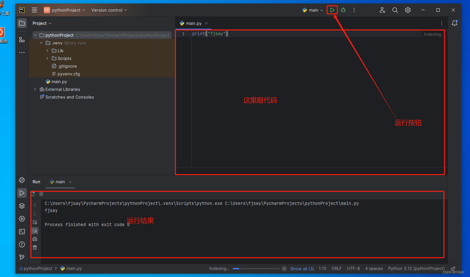Toggle the Run tool window icon
The width and height of the screenshot is (470, 277).
click(x=22, y=193)
